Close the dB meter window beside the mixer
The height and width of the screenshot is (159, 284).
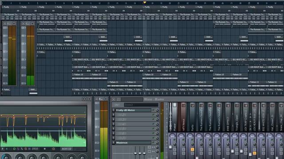pos(106,99)
